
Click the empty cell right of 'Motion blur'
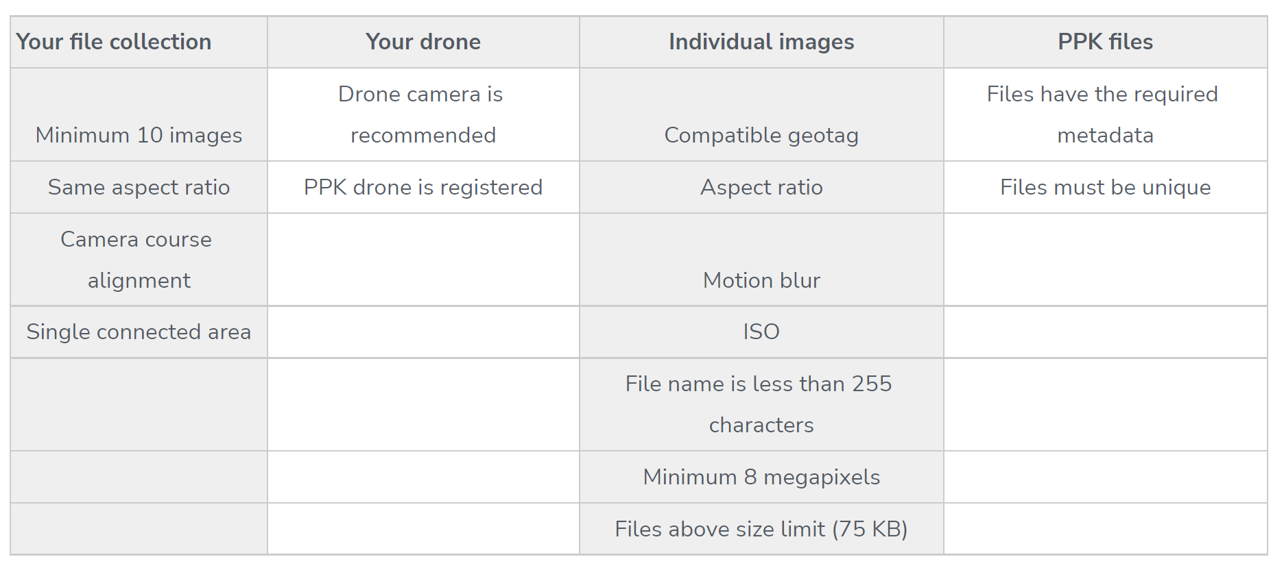click(1105, 260)
